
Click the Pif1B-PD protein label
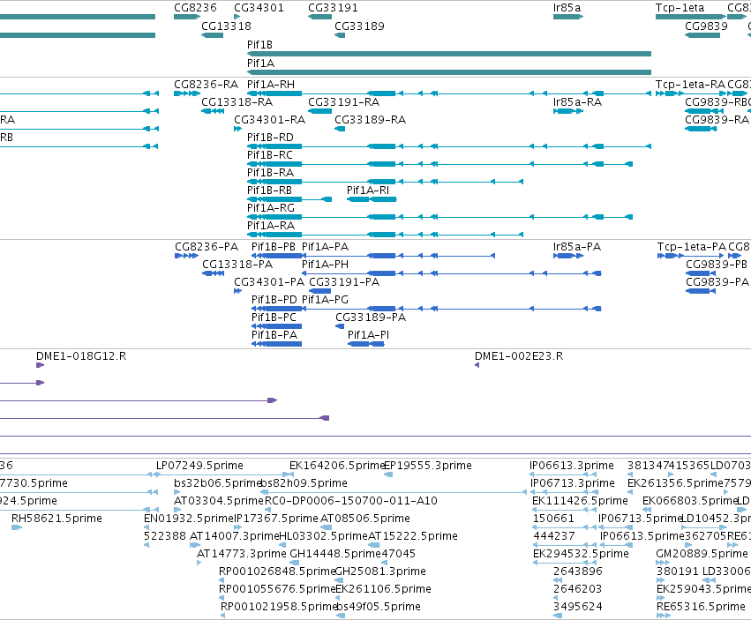click(x=274, y=300)
